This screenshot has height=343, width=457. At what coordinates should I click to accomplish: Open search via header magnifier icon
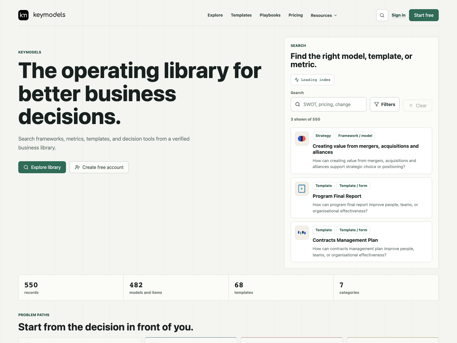pos(382,15)
